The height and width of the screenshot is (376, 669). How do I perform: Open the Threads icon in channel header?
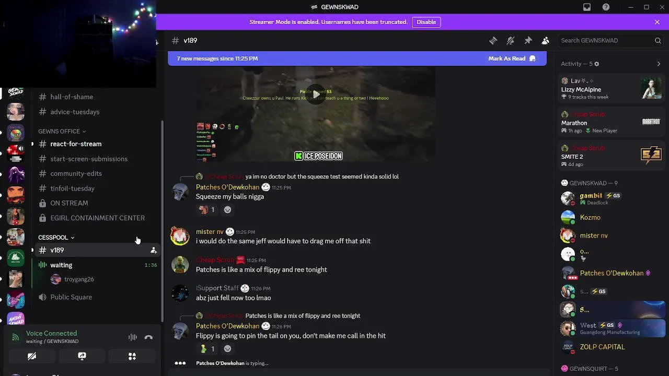(493, 40)
